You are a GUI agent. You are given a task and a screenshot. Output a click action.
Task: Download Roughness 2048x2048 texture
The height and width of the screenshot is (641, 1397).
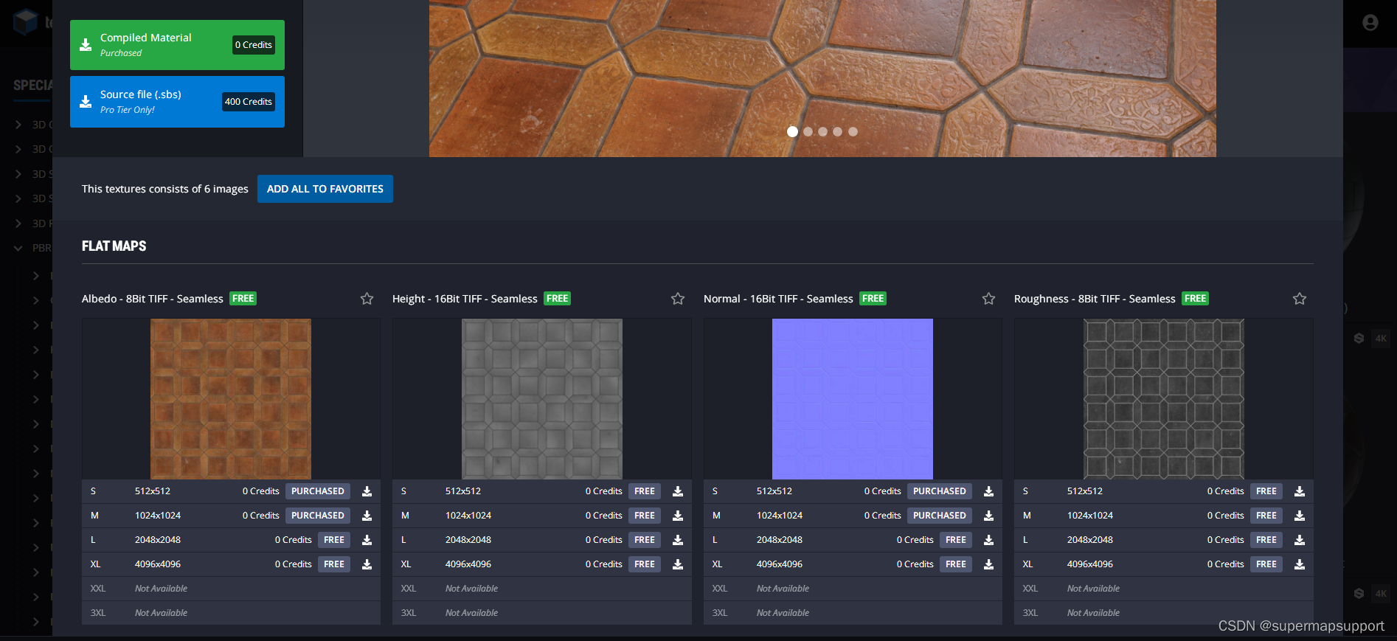[1300, 540]
